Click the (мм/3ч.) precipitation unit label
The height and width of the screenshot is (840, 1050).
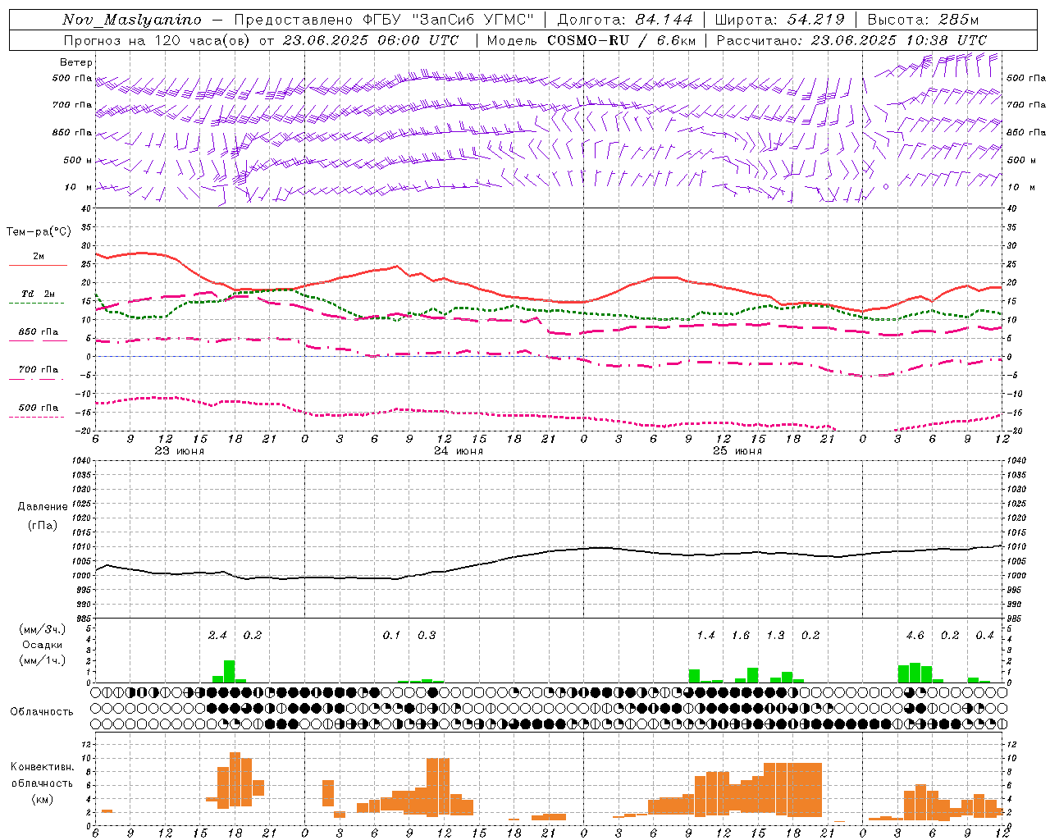click(43, 629)
